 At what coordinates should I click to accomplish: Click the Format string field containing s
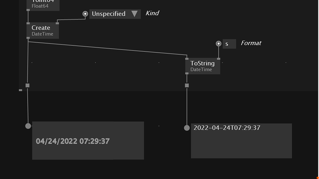229,44
